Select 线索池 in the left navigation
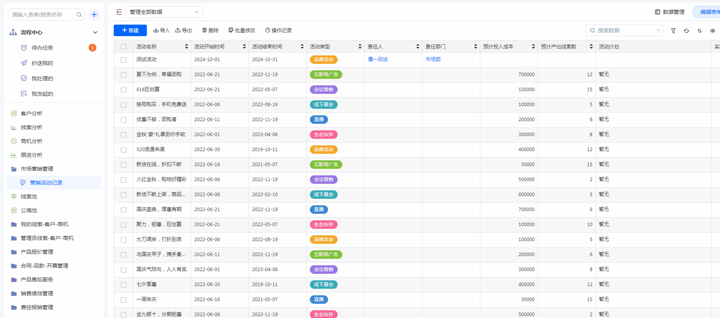The image size is (720, 318). click(29, 196)
